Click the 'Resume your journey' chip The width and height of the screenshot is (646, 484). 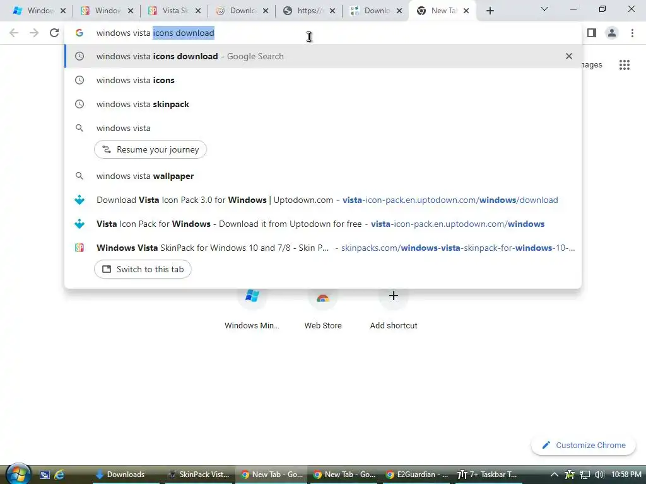[150, 149]
